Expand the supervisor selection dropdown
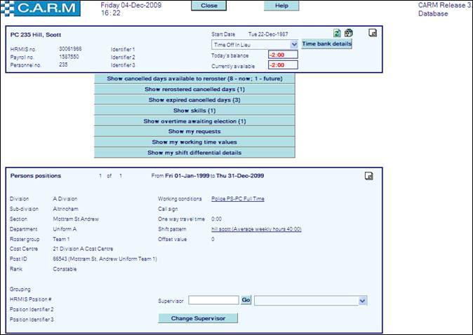The width and height of the screenshot is (473, 335). click(363, 301)
